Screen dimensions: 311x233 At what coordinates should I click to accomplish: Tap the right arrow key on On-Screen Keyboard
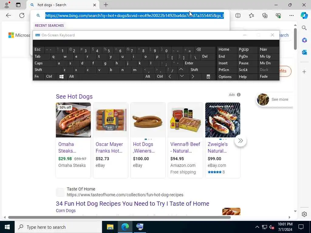[x=193, y=77]
